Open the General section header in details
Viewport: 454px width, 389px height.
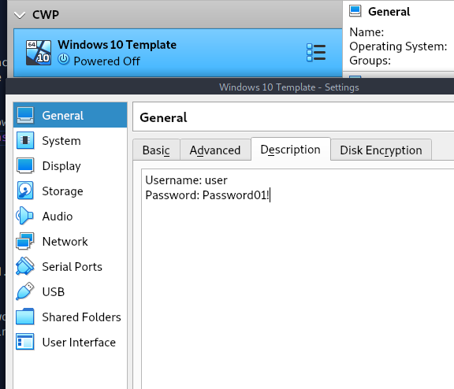tap(389, 12)
